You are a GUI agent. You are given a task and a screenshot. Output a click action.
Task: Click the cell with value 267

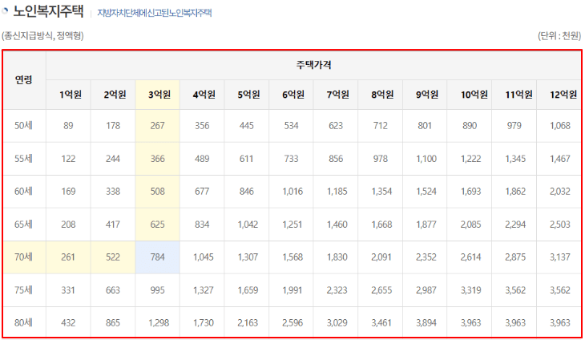point(157,126)
